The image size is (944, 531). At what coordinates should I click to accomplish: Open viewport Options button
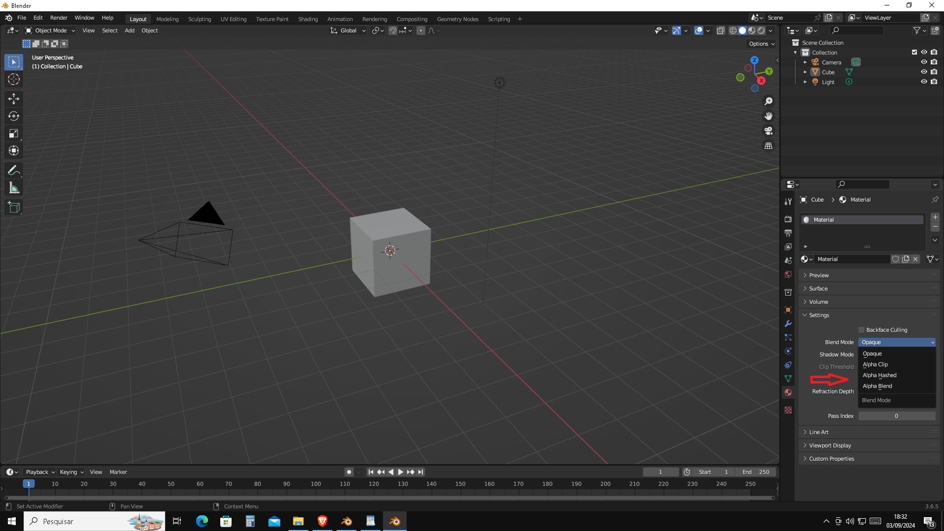click(761, 44)
